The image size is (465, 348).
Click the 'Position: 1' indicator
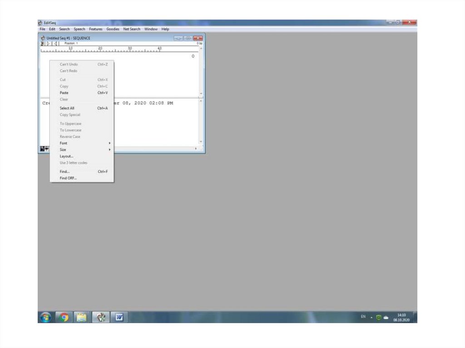click(x=71, y=43)
